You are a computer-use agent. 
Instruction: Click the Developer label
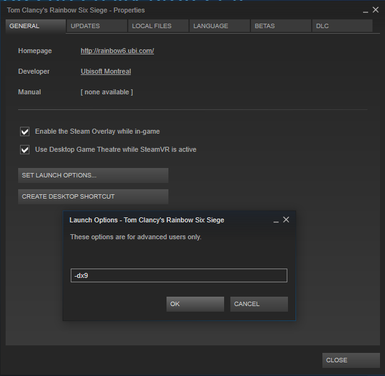click(x=34, y=71)
